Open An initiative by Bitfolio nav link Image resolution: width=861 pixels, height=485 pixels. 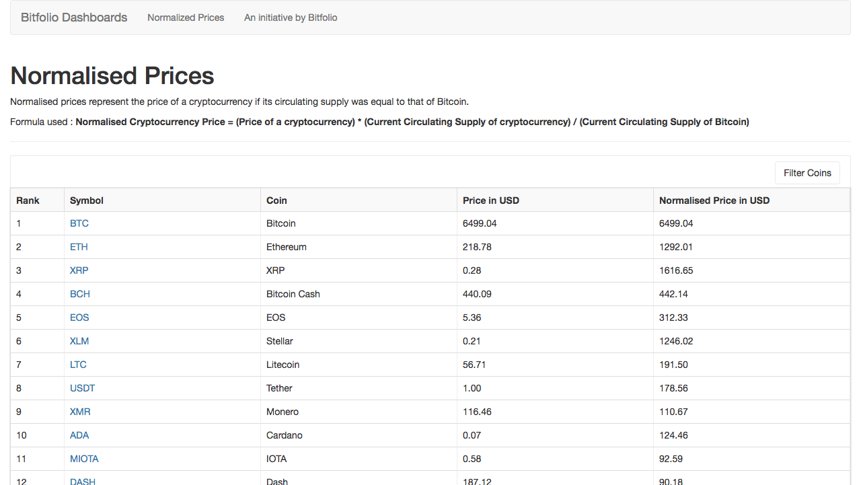291,17
